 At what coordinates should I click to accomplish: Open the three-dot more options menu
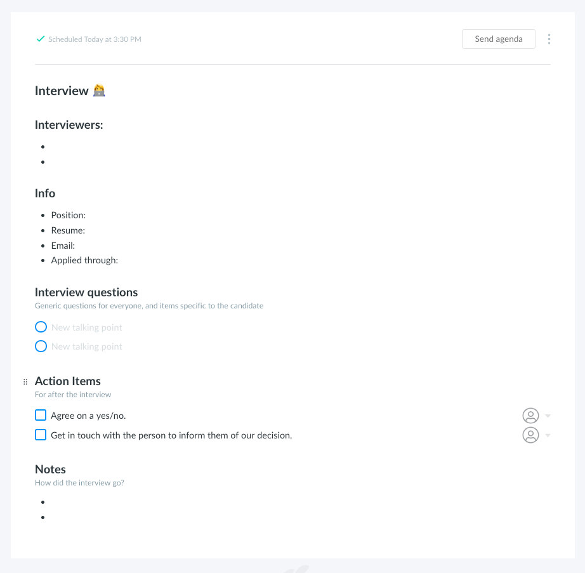[x=549, y=39]
